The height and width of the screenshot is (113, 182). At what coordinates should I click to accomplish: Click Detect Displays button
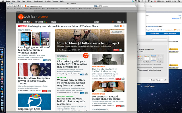[x=156, y=80]
